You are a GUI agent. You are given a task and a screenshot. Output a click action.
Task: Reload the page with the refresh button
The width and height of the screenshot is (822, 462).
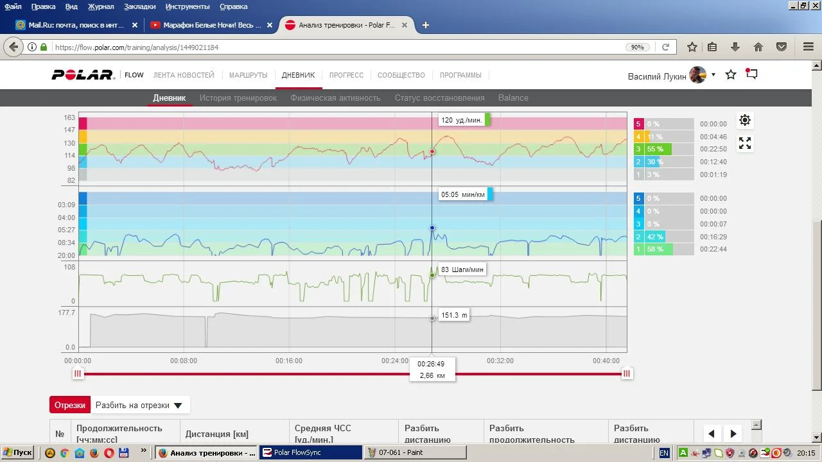[666, 47]
